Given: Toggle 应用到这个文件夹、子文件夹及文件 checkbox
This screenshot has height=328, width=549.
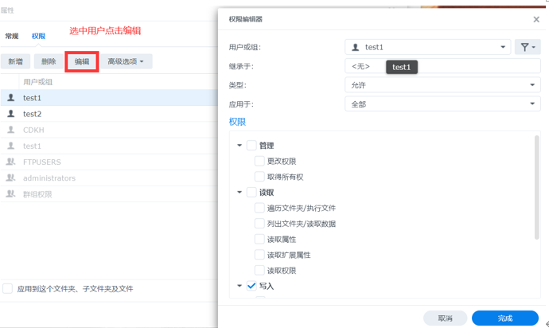Looking at the screenshot, I should 8,288.
